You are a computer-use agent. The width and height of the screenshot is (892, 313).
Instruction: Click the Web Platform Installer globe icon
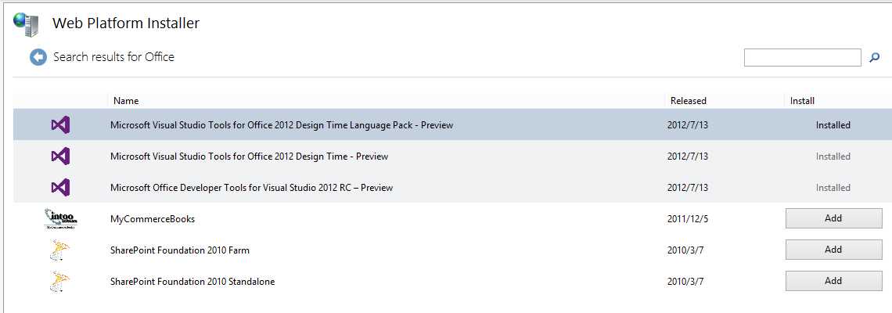(26, 24)
